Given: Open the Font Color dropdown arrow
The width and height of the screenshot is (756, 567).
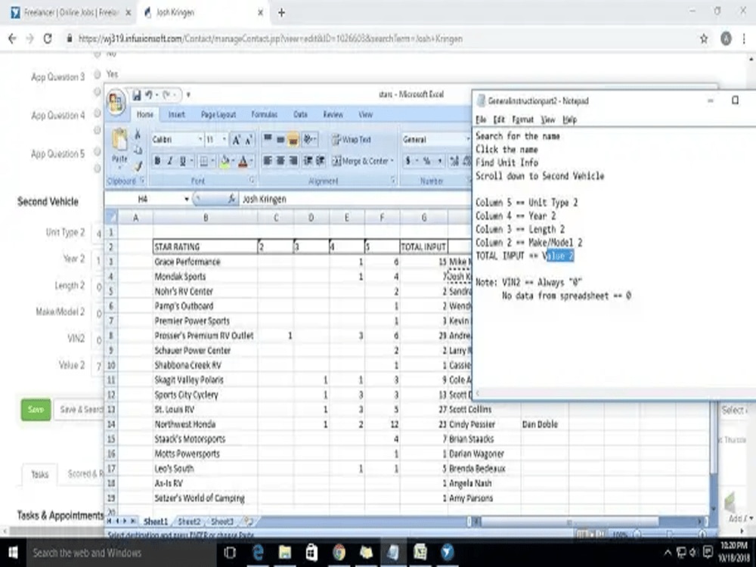Looking at the screenshot, I should (252, 161).
